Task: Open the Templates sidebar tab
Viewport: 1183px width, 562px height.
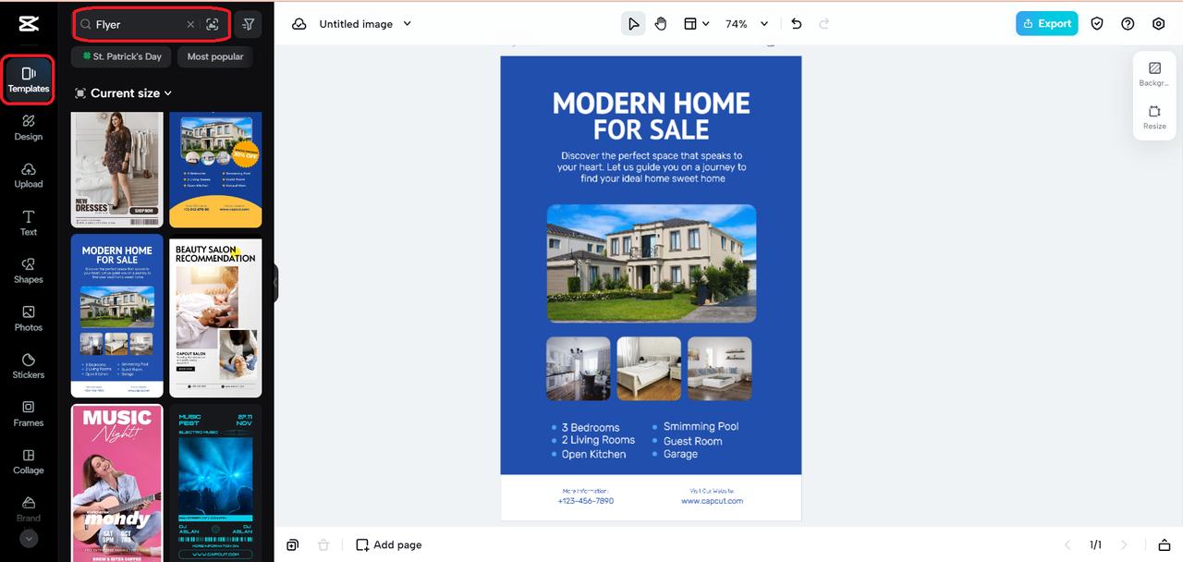Action: 29,79
